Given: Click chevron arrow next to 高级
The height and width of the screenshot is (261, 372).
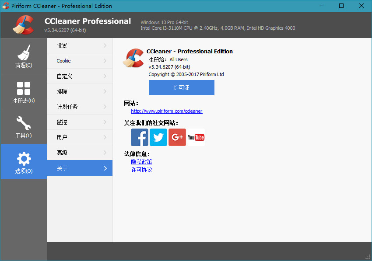Looking at the screenshot, I should [105, 153].
